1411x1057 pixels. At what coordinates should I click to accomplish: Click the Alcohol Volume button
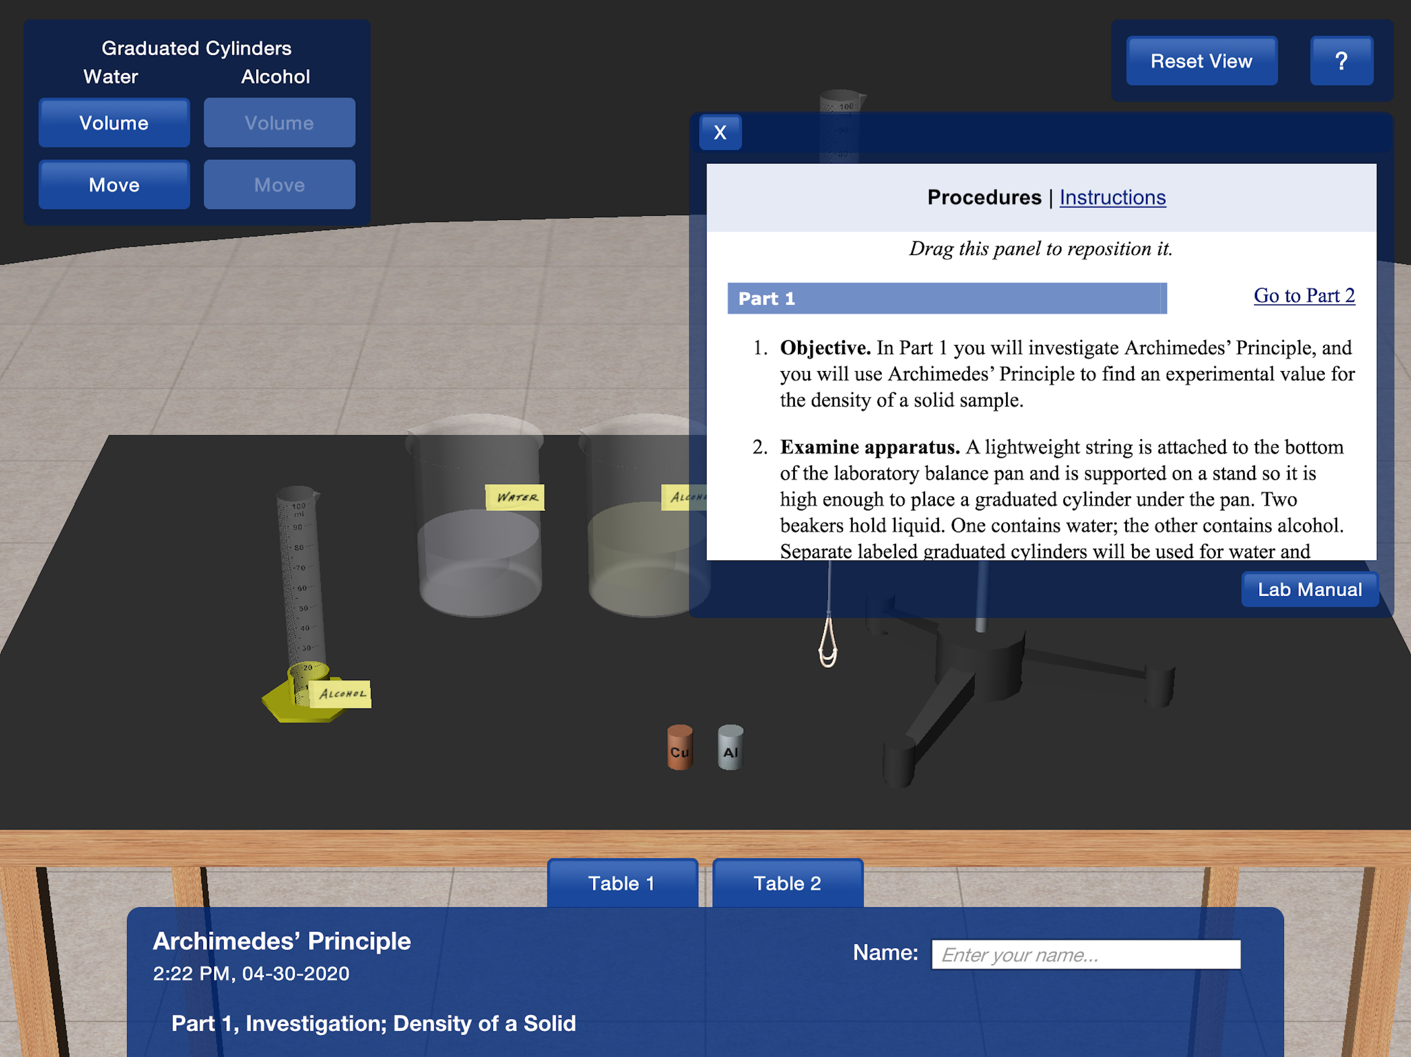pos(279,123)
